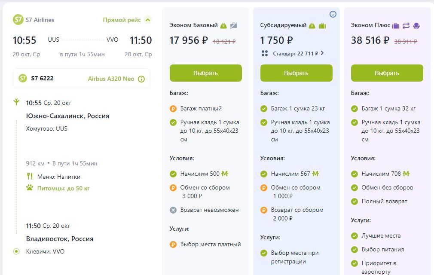
Task: Click checkmark beside Багаж 1 сумка 23 кг
Action: [x=264, y=109]
